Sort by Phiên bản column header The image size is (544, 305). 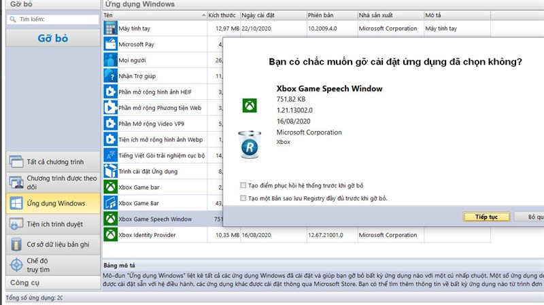(332, 15)
